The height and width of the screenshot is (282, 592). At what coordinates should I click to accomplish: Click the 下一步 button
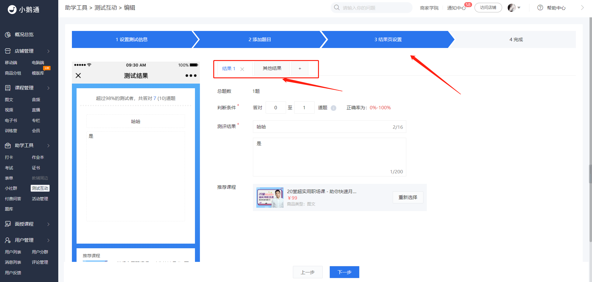pos(344,272)
